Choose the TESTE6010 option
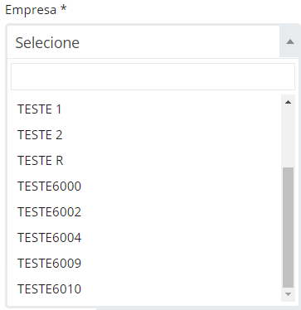 pyautogui.click(x=144, y=289)
